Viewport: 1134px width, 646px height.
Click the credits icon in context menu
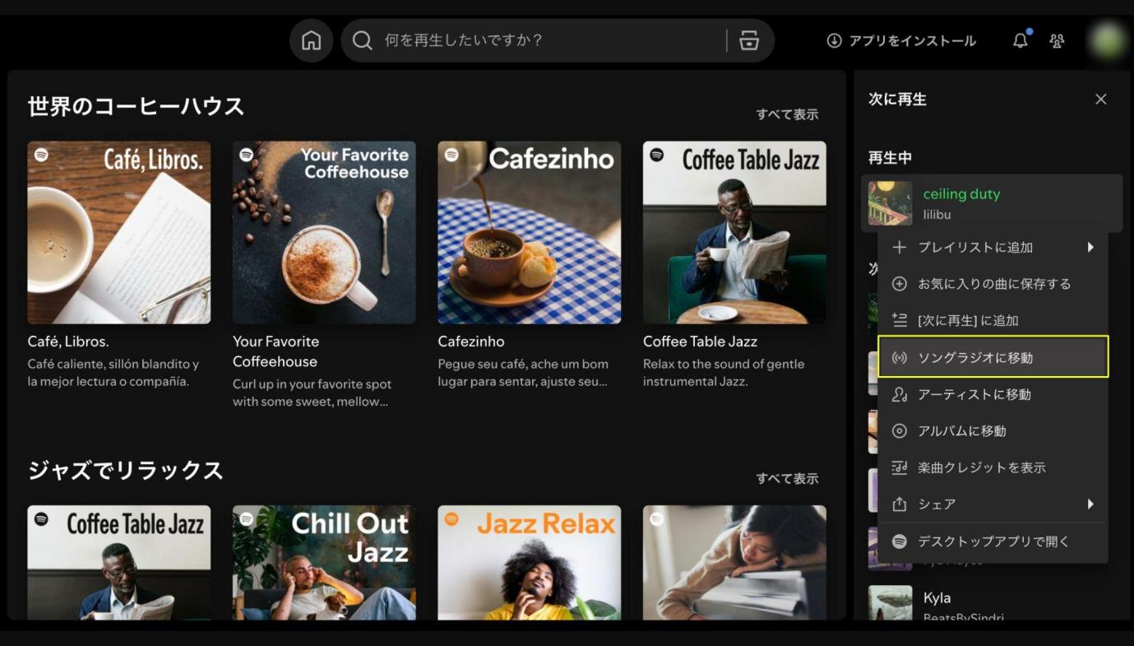[900, 467]
